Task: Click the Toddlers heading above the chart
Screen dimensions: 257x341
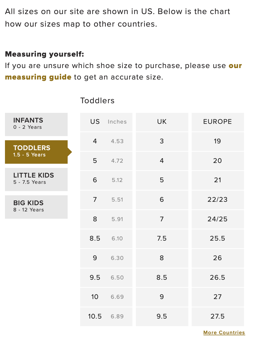Action: point(97,101)
